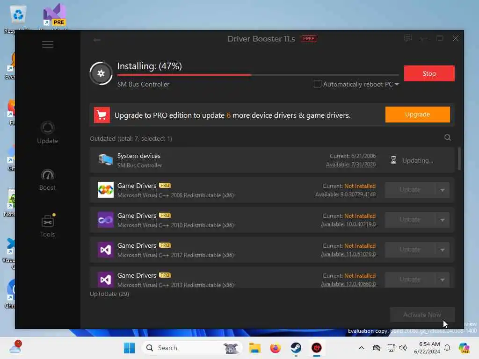
Task: Open the Update section in sidebar
Action: point(47,133)
